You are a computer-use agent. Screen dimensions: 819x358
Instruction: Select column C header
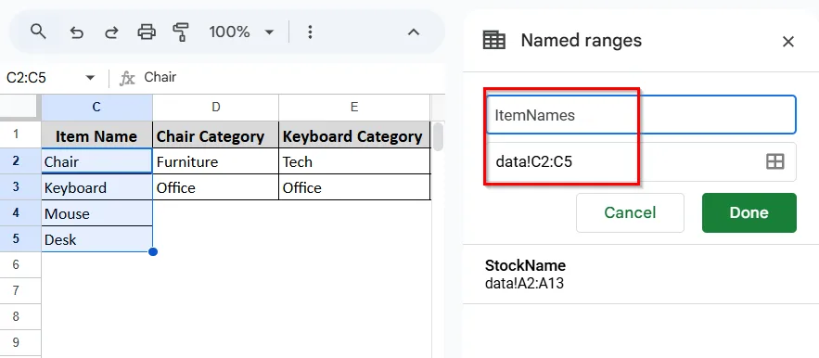point(96,108)
